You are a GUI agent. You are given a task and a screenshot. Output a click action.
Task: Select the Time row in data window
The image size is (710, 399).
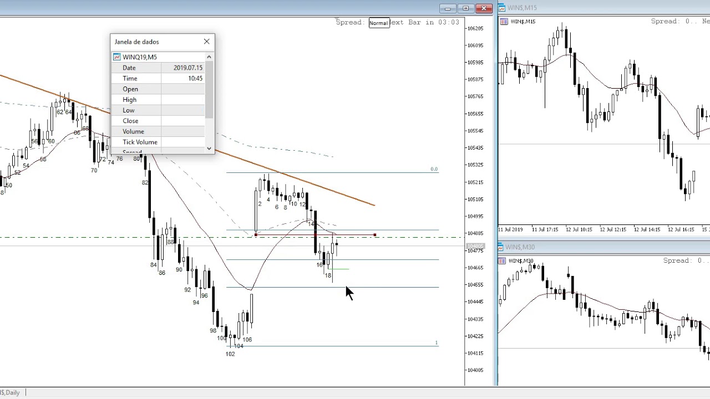158,78
